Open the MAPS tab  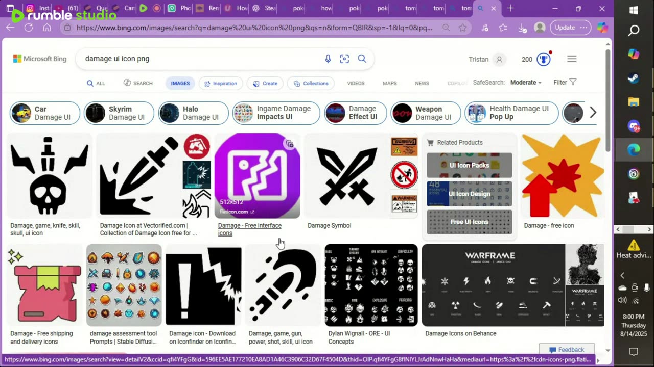click(x=389, y=83)
